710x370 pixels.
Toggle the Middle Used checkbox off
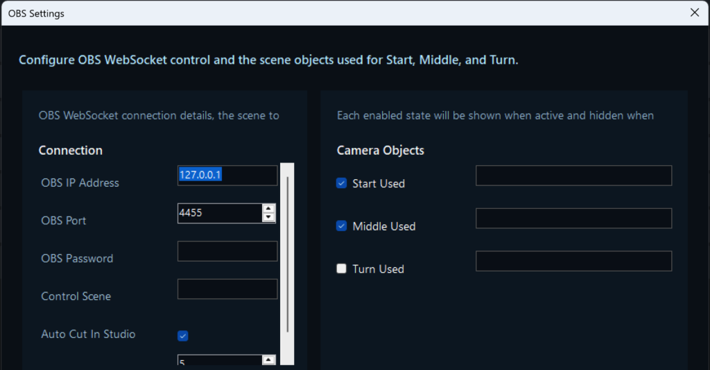click(x=341, y=226)
